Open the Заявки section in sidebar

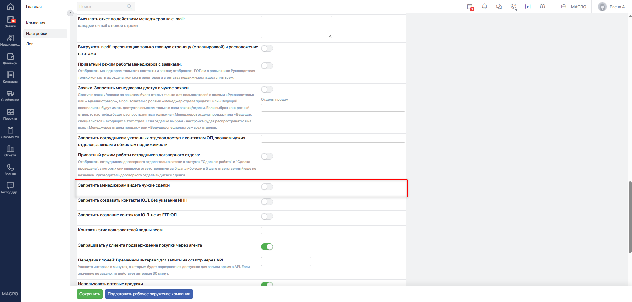10,22
